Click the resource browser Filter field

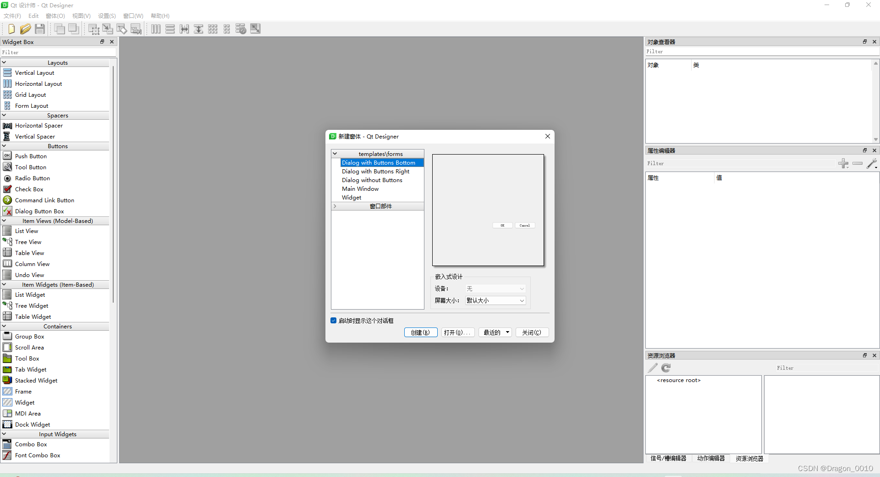click(x=827, y=368)
